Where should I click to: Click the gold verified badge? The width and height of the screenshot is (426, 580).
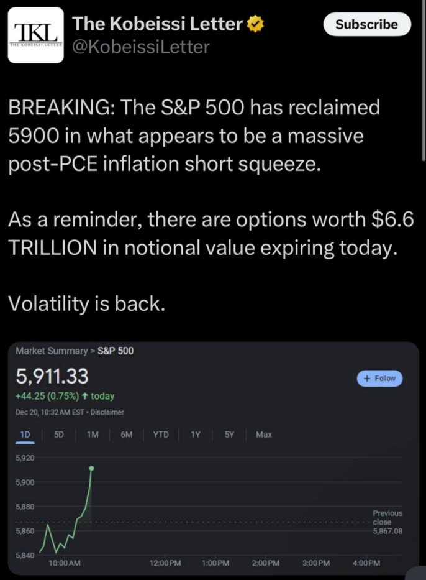coord(256,25)
